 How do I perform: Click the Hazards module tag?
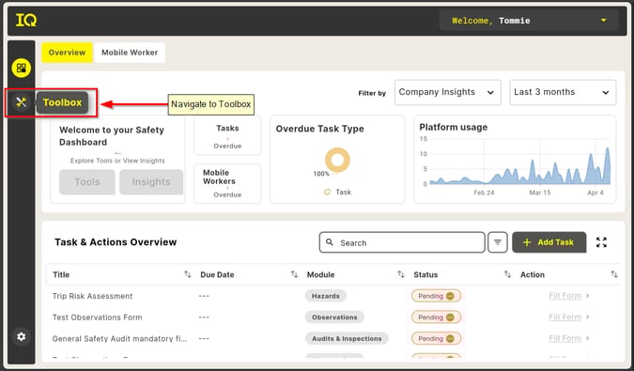click(x=326, y=296)
